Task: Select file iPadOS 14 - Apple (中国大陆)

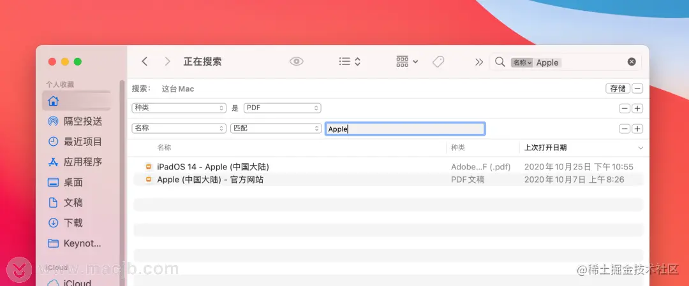Action: tap(212, 167)
